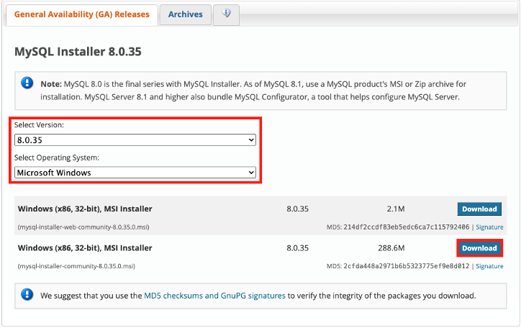Open Signature link for mysql-installer-web-community
This screenshot has width=521, height=328.
489,227
